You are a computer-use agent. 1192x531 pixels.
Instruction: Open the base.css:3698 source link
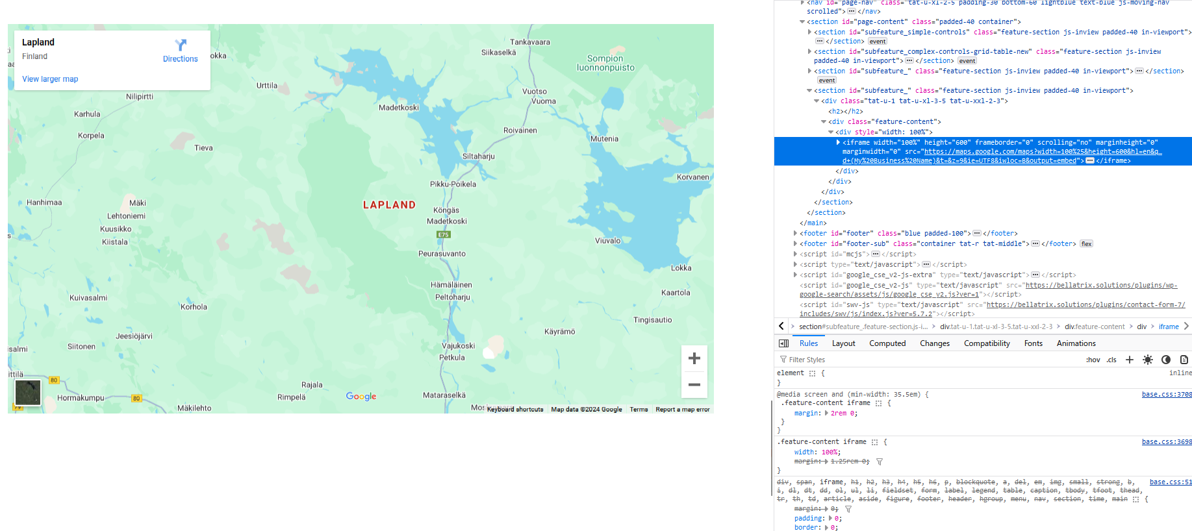[x=1167, y=442]
